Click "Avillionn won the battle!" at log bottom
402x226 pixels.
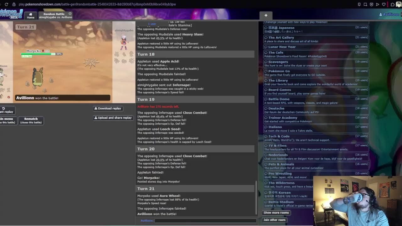pos(157,214)
